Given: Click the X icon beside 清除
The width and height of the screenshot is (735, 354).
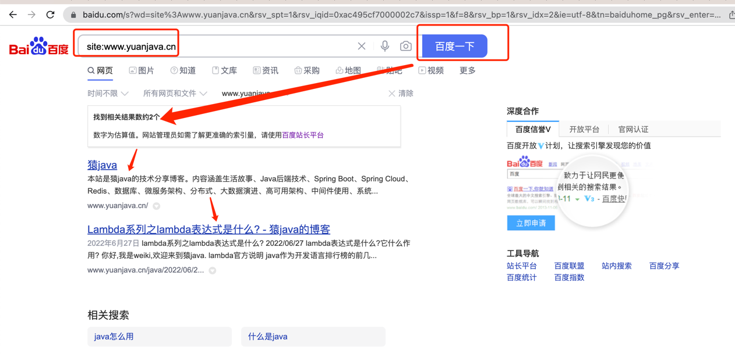Looking at the screenshot, I should (x=392, y=93).
